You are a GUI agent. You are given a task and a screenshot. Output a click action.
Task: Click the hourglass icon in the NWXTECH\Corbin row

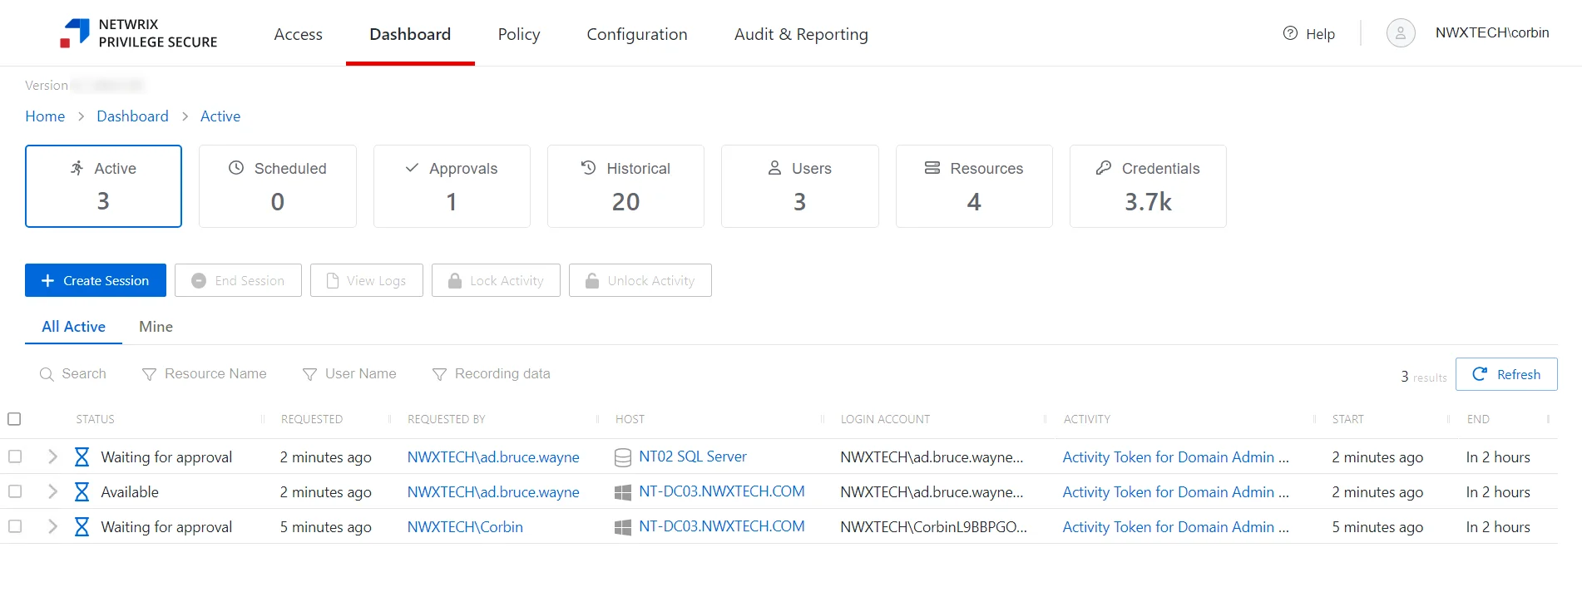click(x=82, y=527)
